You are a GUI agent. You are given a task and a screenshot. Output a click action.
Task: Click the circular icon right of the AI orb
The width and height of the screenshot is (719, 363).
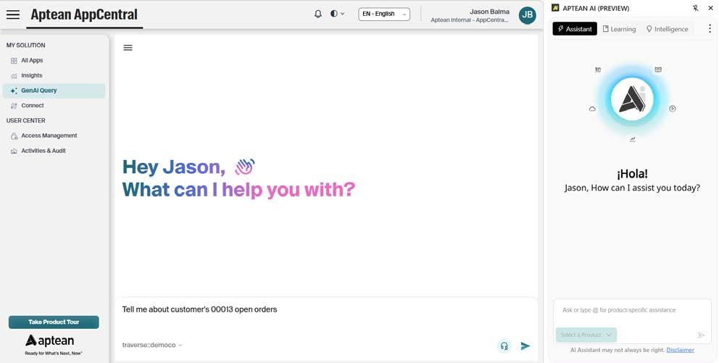(672, 109)
